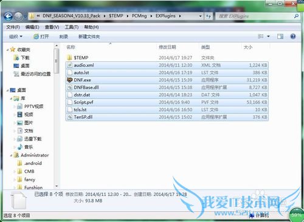Select the file name text DNF.exe

pos(82,80)
